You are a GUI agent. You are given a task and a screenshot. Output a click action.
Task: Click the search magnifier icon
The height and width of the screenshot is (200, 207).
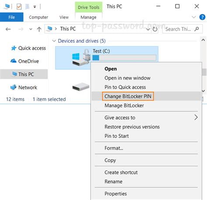[197, 29]
